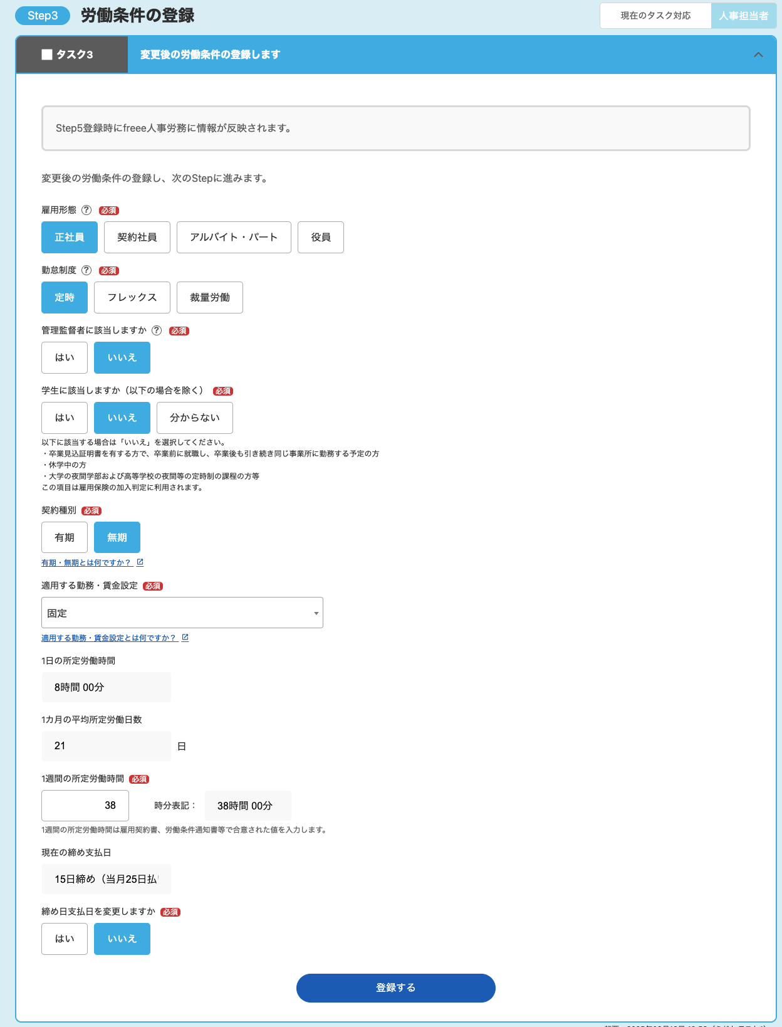Screen dimensions: 782x1027
Task: Choose はい for 締め日支払日を変更しますか
Action: coord(65,939)
